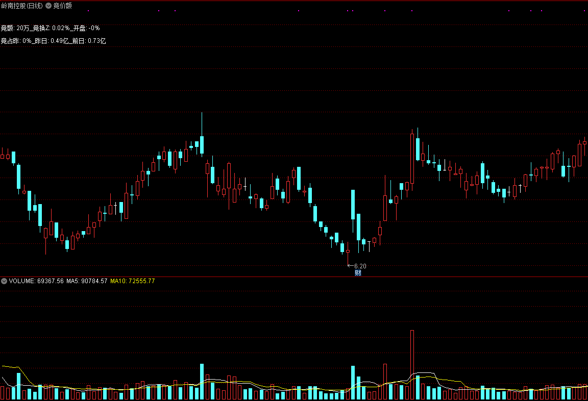This screenshot has width=588, height=401.
Task: Click the MA5: 90784.57 readout
Action: pos(87,281)
